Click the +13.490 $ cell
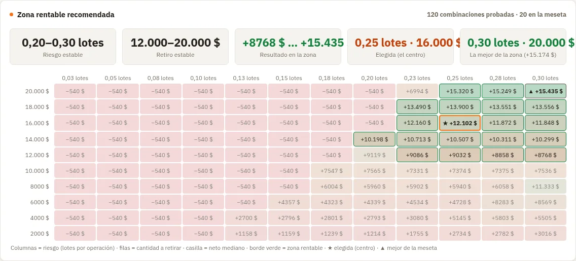576x261 pixels. [417, 107]
